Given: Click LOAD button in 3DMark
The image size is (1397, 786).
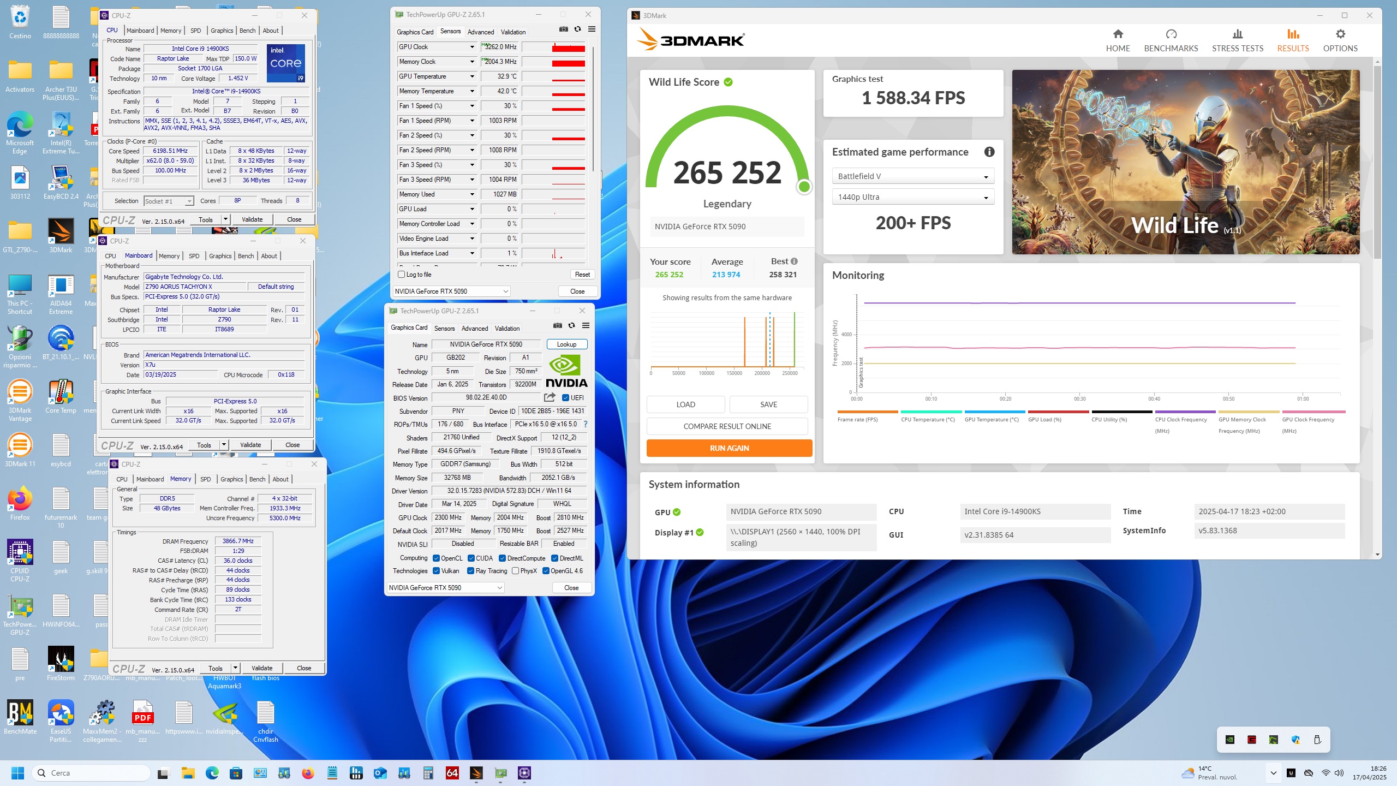Looking at the screenshot, I should (685, 404).
